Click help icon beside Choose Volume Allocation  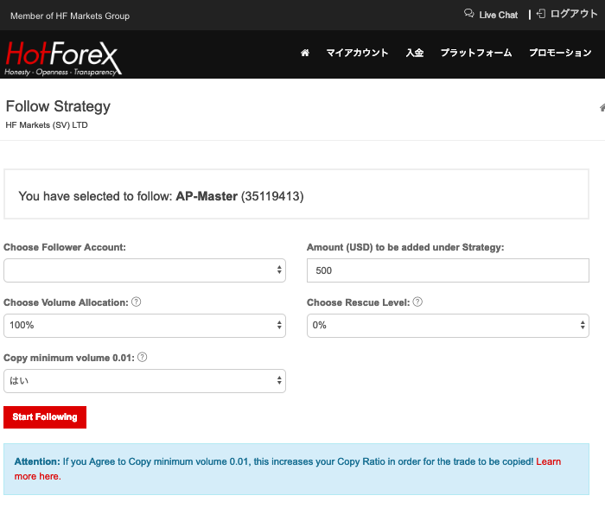137,302
